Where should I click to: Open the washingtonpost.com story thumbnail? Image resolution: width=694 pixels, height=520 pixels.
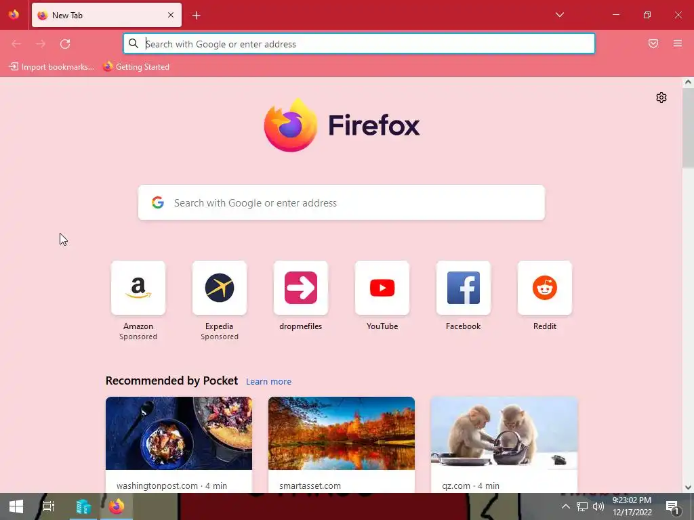(179, 433)
